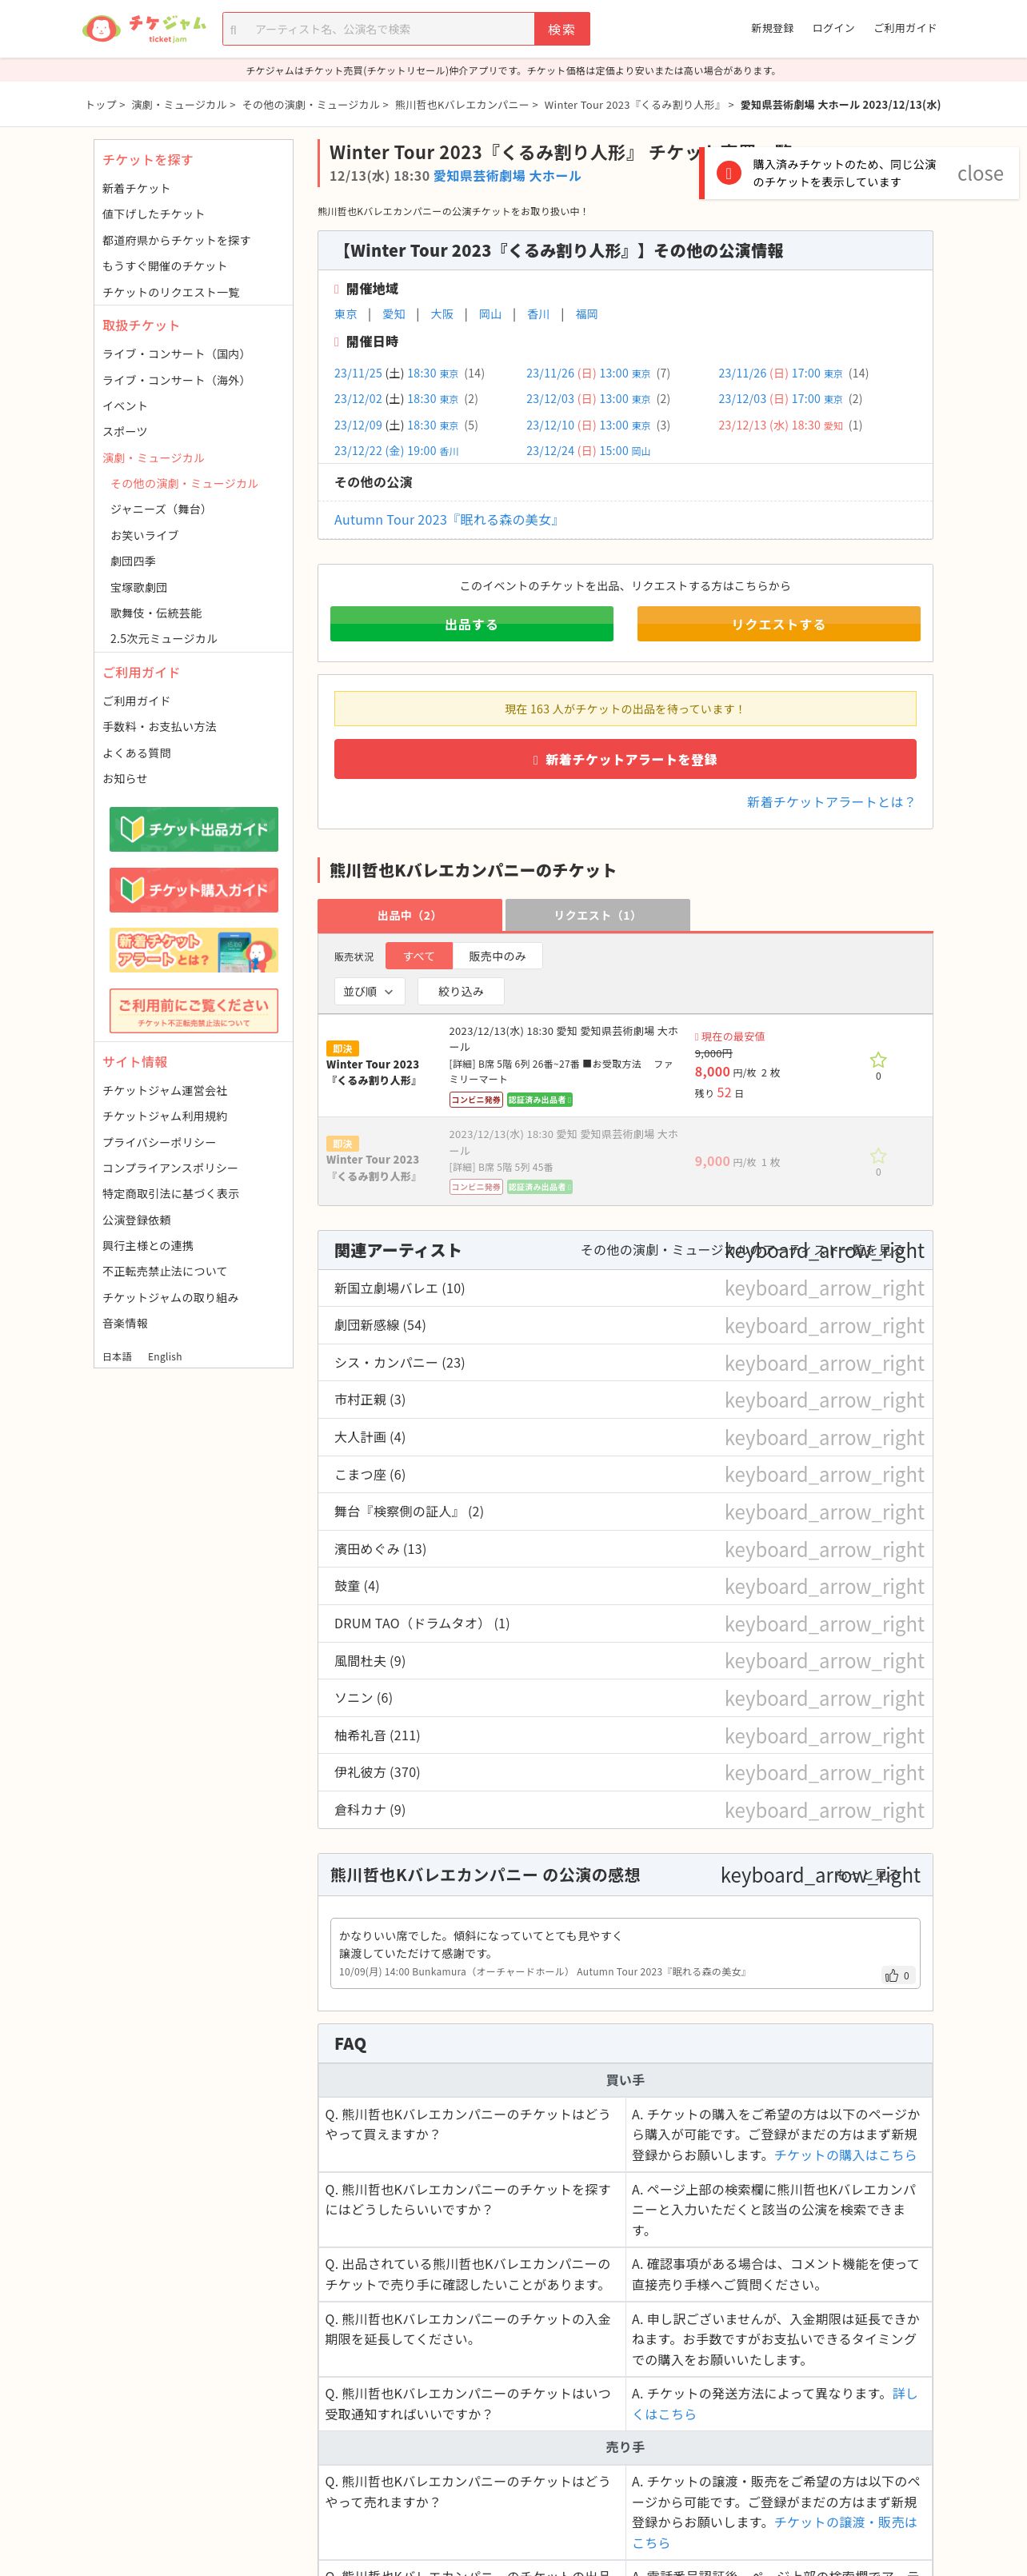
Task: Open arrow for 風間杜夫 row
Action: (824, 1661)
